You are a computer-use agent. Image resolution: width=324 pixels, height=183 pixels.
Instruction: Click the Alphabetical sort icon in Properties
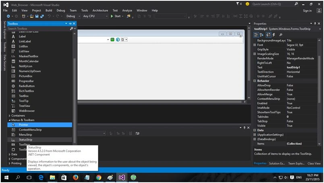(262, 35)
